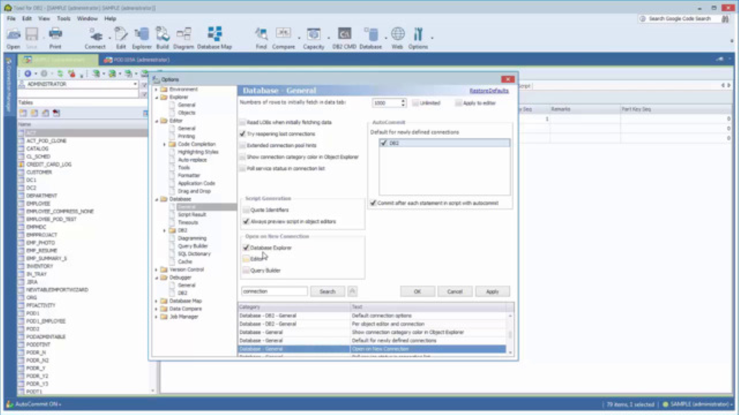Expand the Version Control tree node

[x=156, y=270]
